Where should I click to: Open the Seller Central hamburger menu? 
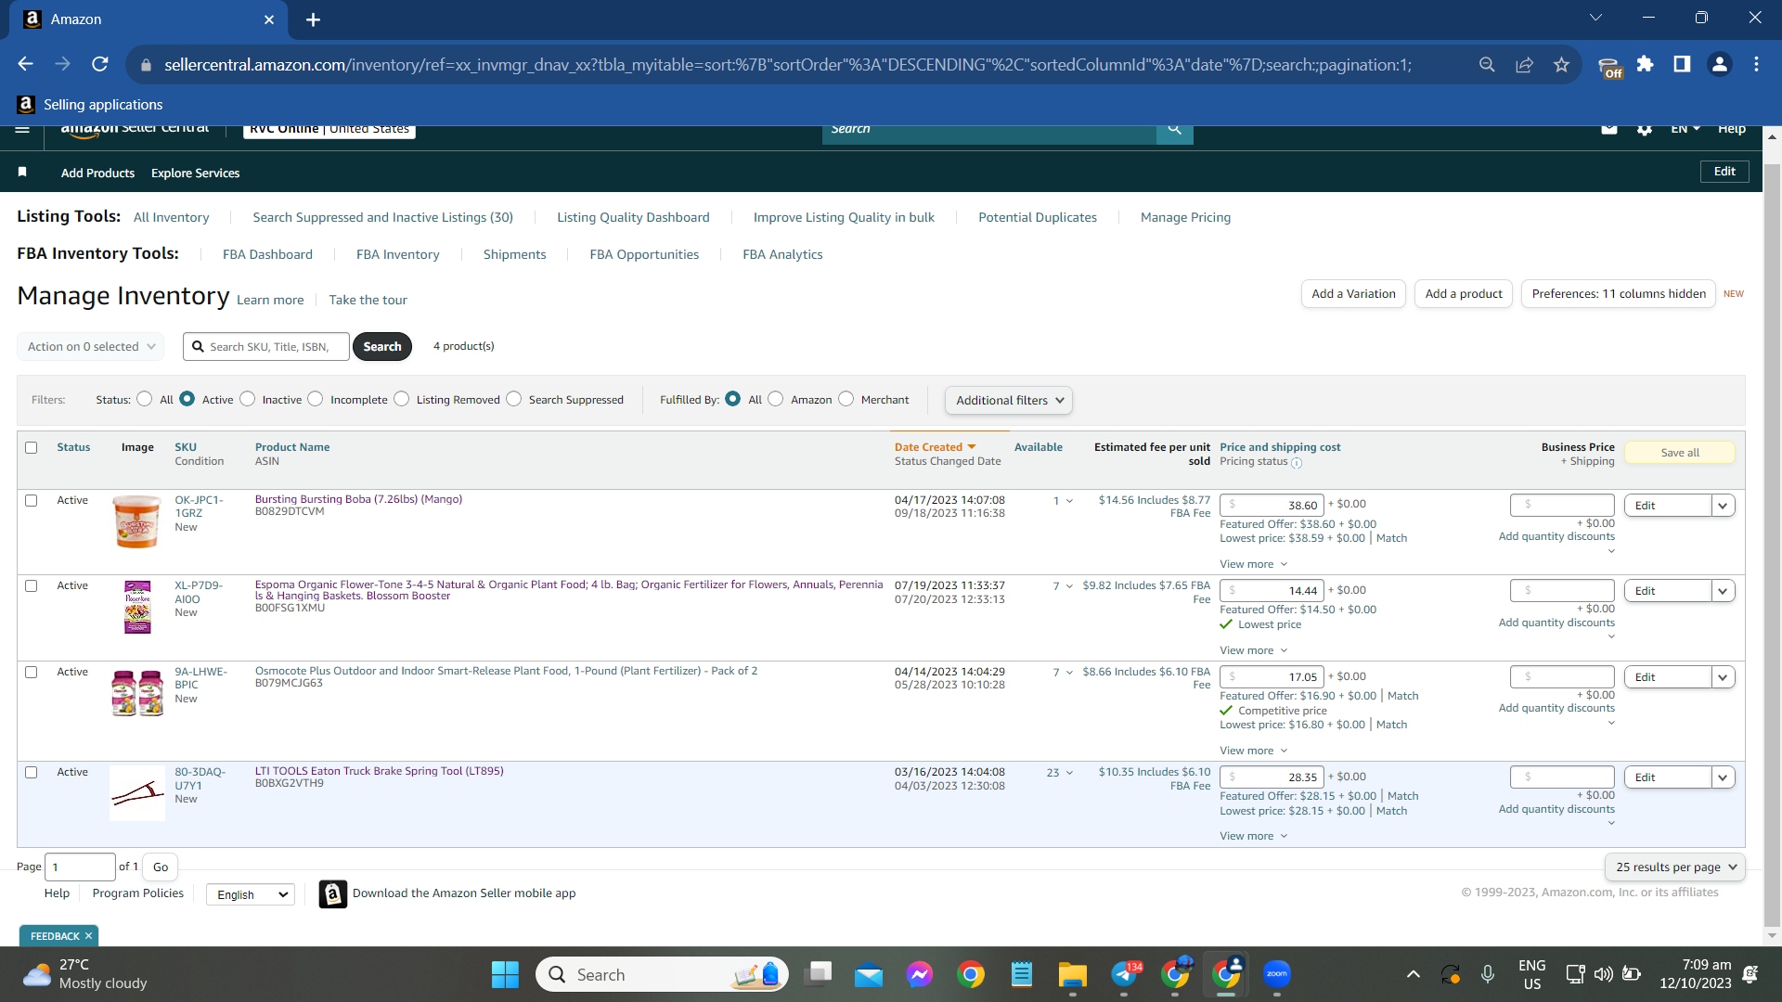tap(22, 129)
